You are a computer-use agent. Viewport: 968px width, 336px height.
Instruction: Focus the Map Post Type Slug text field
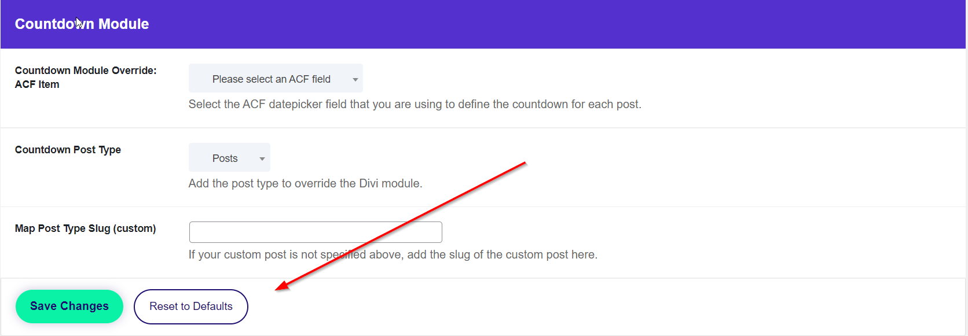coord(316,232)
